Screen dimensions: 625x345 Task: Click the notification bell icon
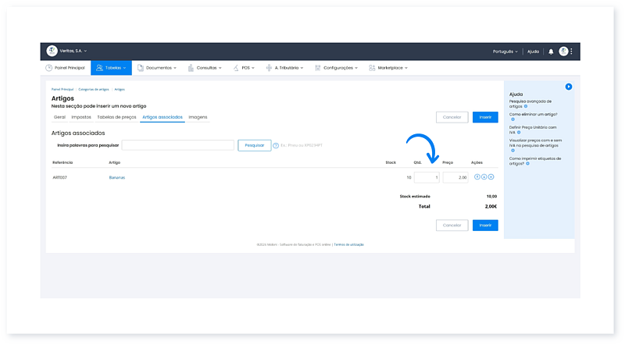point(551,52)
